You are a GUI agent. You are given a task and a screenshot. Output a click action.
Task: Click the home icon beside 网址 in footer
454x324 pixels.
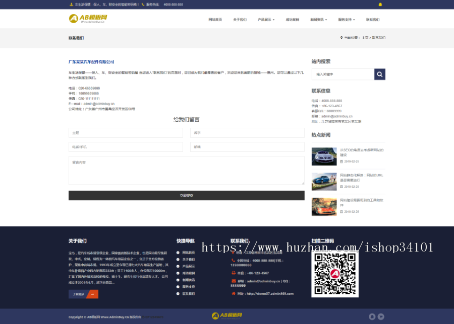pos(234,293)
